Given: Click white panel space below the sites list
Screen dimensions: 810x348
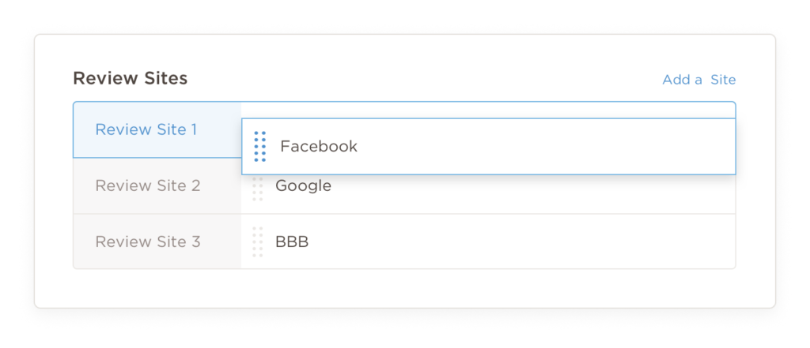Looking at the screenshot, I should (x=403, y=288).
